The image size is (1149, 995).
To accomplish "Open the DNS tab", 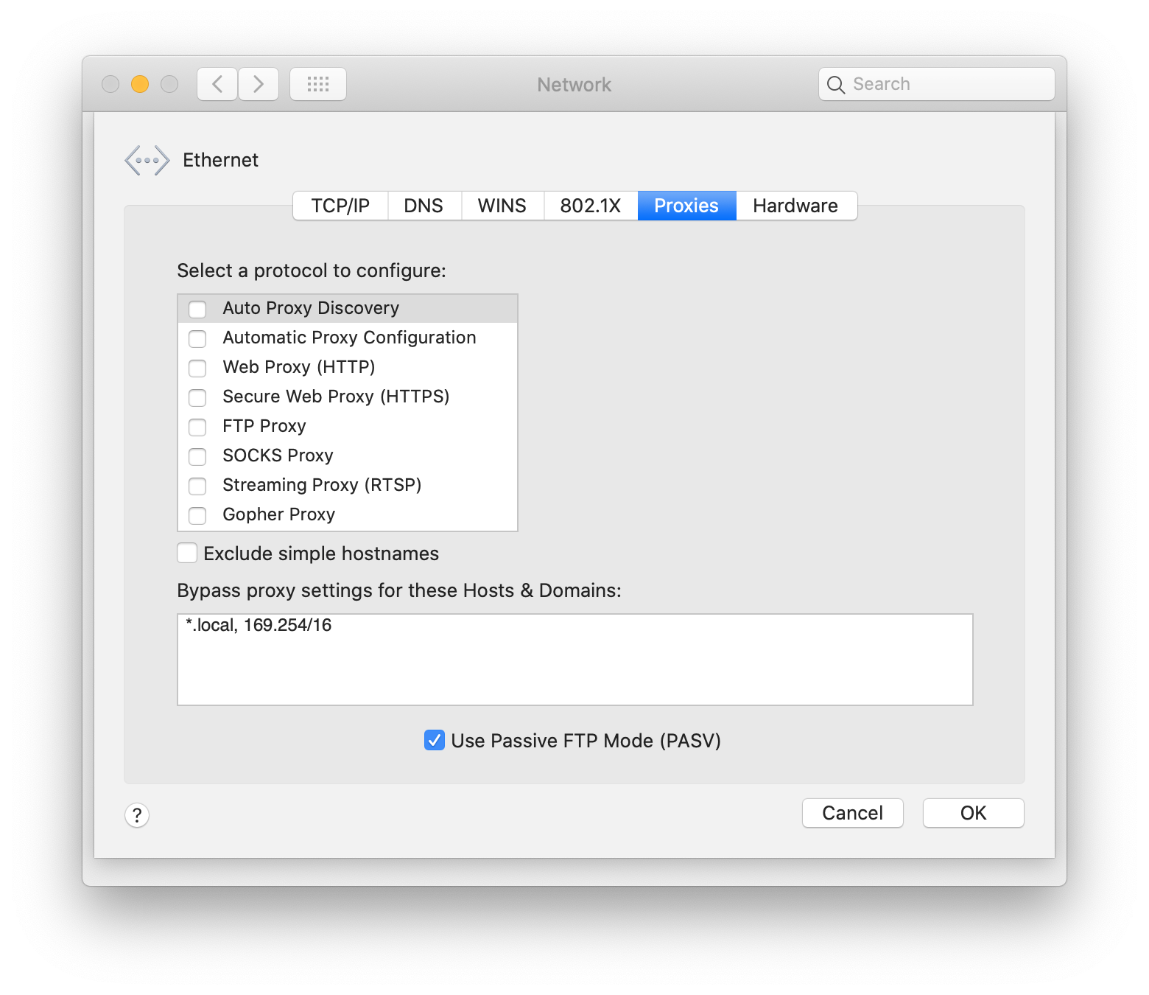I will click(x=424, y=206).
